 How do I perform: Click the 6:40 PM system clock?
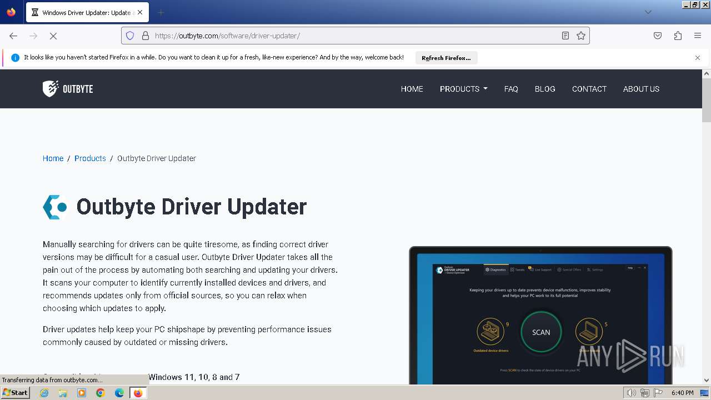pos(683,393)
